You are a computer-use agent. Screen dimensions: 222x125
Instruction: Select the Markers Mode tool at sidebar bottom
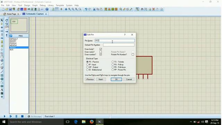click(x=2, y=97)
